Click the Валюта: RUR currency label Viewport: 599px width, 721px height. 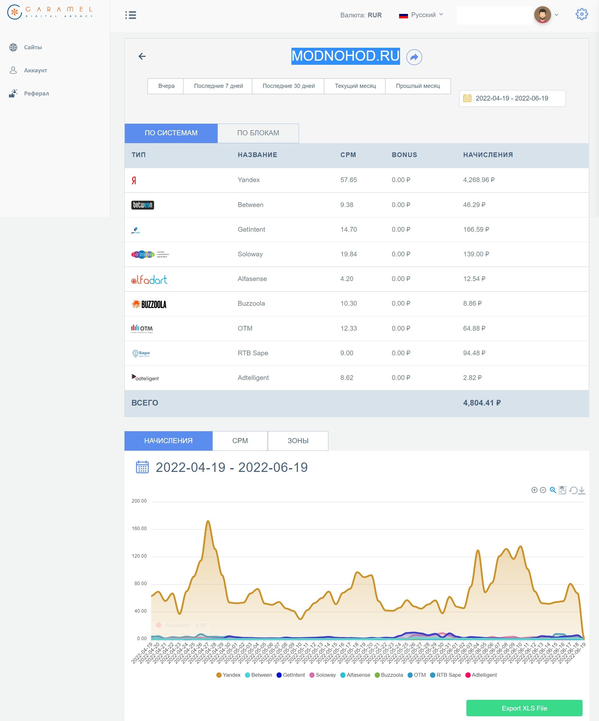361,15
